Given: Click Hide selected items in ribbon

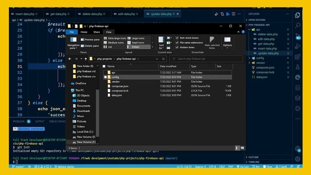Looking at the screenshot, I should point(212,43).
